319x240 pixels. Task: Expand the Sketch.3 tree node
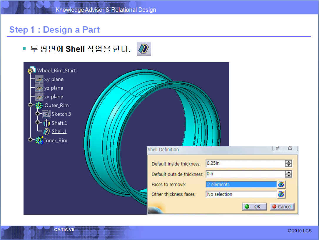[x=38, y=114]
